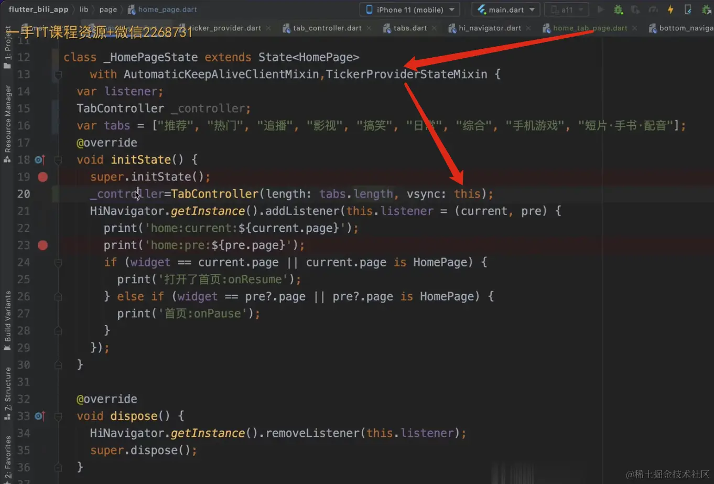Switch to tabs.dart tab
The height and width of the screenshot is (484, 714).
[410, 28]
